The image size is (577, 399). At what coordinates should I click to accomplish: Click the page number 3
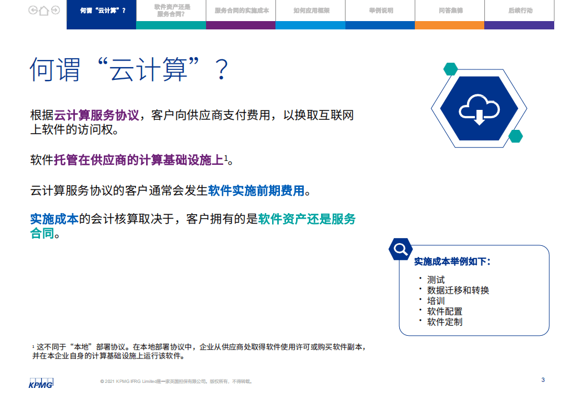click(542, 378)
